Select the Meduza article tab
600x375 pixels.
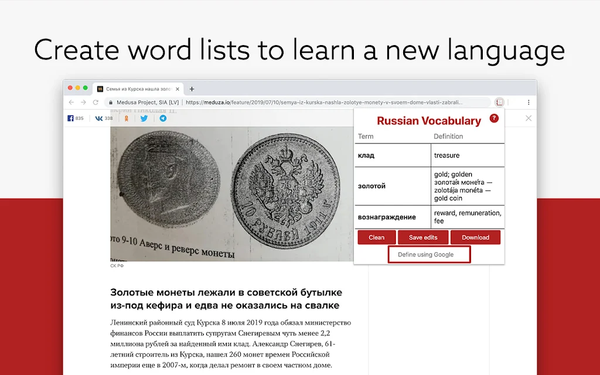click(x=138, y=89)
